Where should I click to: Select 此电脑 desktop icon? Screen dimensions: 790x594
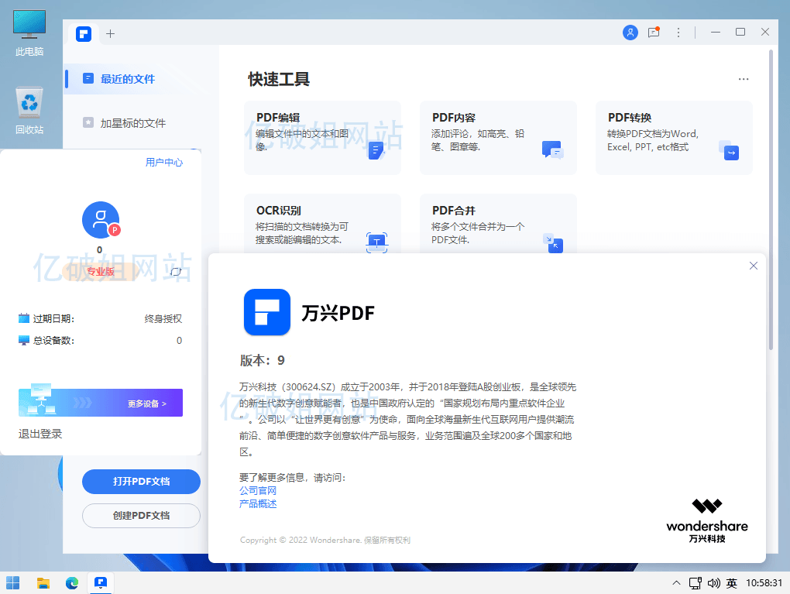(29, 33)
